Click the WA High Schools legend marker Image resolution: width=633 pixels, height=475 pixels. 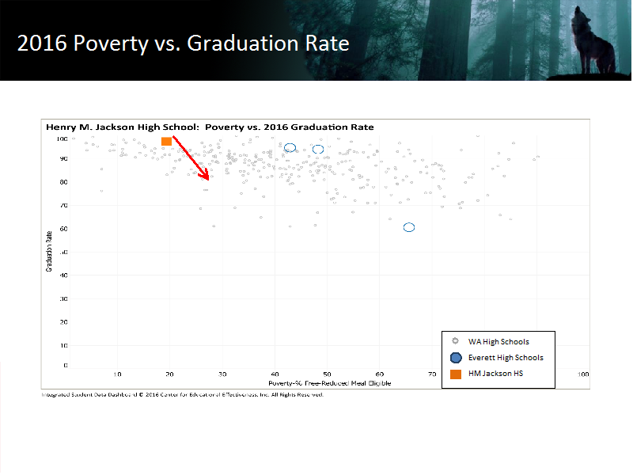tap(456, 341)
